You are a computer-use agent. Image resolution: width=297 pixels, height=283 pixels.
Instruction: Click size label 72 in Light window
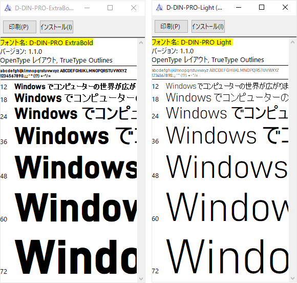[155, 271]
